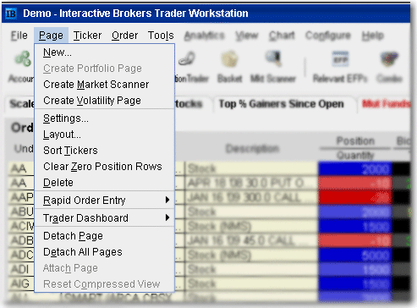This screenshot has height=308, width=417.
Task: Click the Position column header
Action: coord(355,140)
